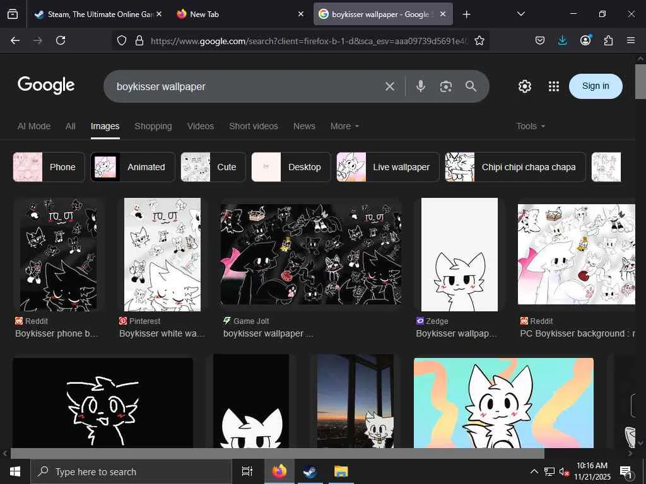Screen dimensions: 646x484
Task: Clear the search box text
Action: (389, 86)
